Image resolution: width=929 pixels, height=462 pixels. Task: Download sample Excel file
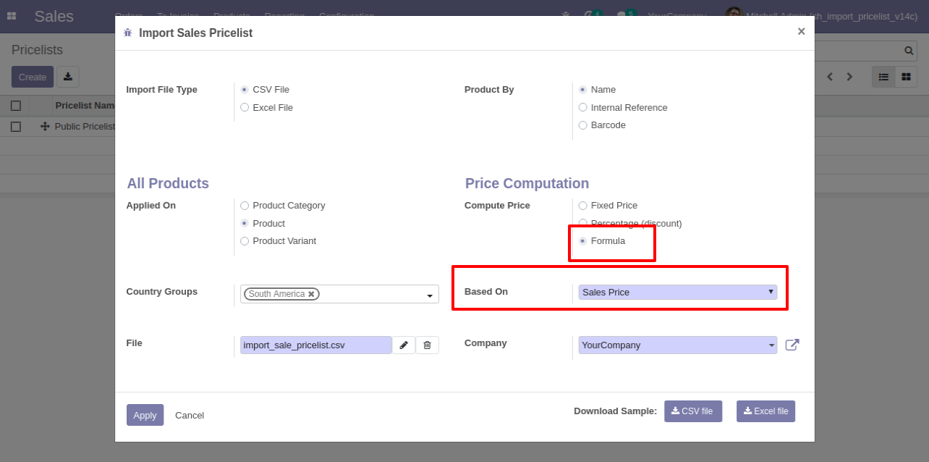765,411
